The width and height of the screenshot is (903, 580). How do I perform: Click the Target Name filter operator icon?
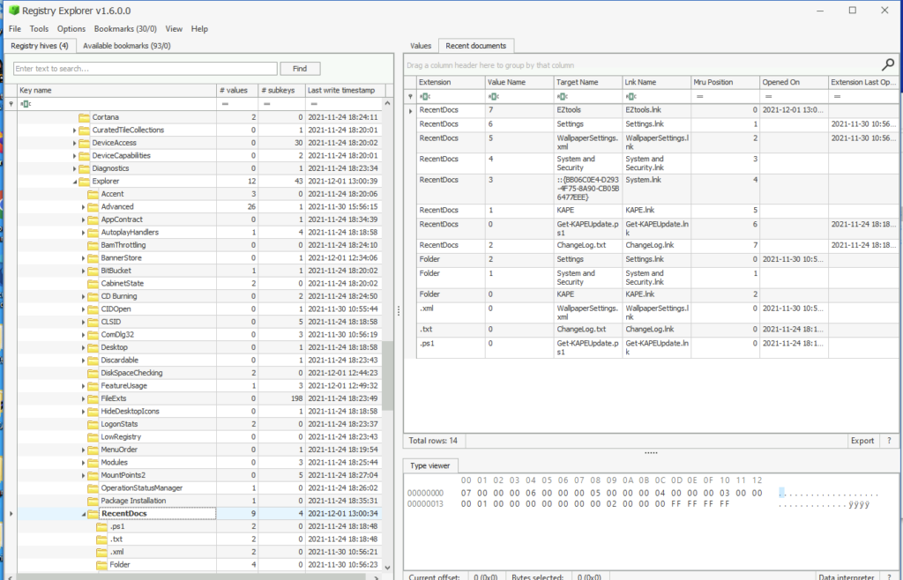point(563,97)
